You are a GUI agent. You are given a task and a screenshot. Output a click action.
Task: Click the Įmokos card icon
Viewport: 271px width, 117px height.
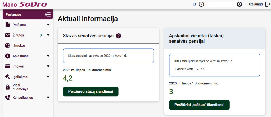[x=7, y=66]
